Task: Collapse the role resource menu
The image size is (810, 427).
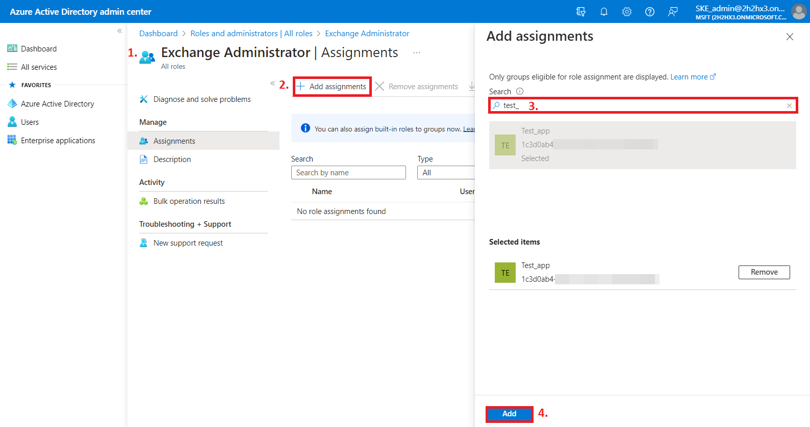Action: [x=272, y=83]
